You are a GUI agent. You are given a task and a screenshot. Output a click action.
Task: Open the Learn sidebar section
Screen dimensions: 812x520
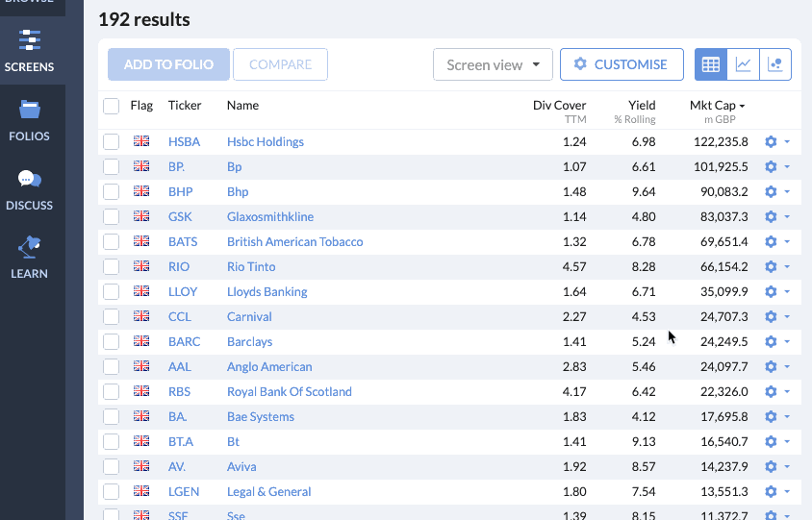tap(30, 259)
